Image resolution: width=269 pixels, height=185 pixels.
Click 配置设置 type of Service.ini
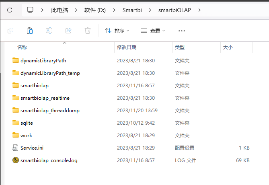[185, 148]
